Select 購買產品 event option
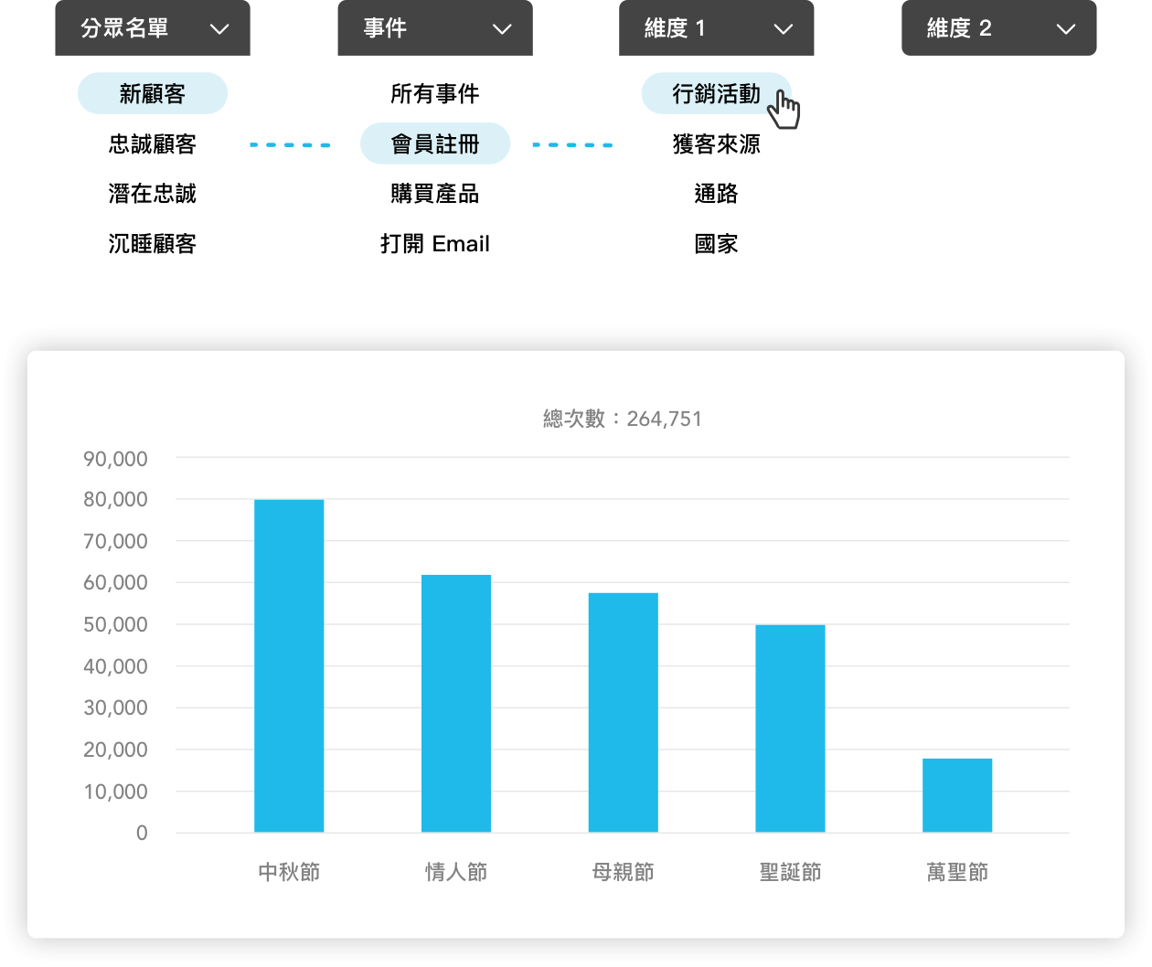Viewport: 1152px width, 967px height. pyautogui.click(x=434, y=194)
